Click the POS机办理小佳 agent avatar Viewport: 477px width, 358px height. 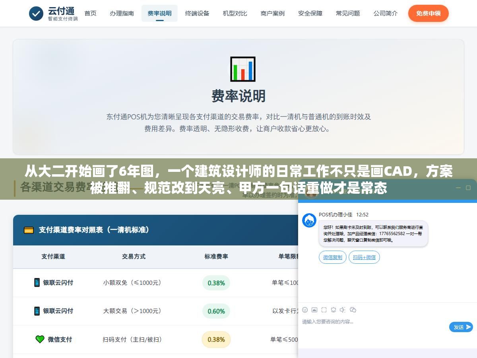pyautogui.click(x=309, y=220)
